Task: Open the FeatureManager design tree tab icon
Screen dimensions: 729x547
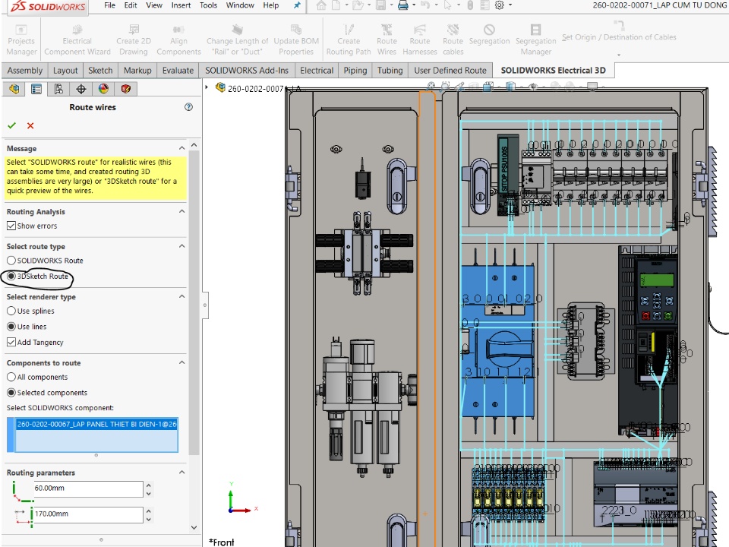Action: 14,90
